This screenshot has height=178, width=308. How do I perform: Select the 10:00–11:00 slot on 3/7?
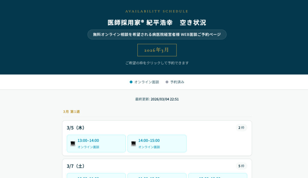(96, 176)
